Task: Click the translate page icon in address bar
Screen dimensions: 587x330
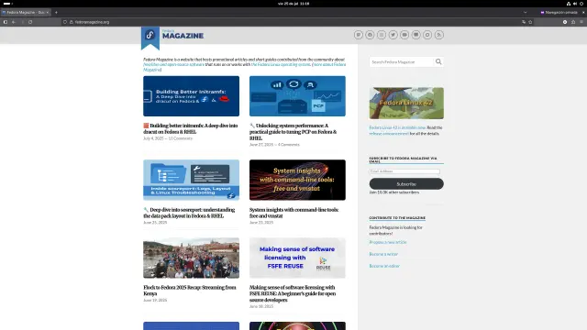Action: pyautogui.click(x=524, y=22)
